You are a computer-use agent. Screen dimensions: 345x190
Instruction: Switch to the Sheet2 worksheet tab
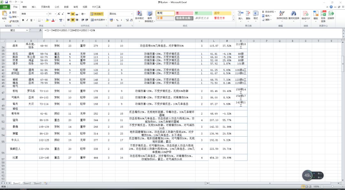(x=27, y=183)
